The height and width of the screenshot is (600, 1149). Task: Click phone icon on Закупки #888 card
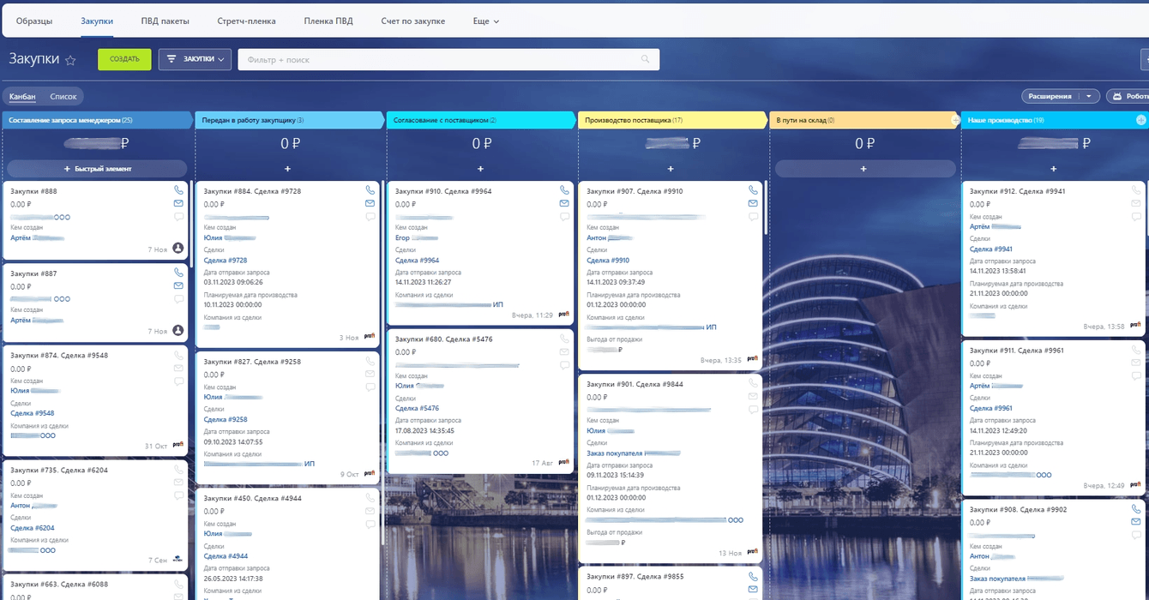coord(178,190)
